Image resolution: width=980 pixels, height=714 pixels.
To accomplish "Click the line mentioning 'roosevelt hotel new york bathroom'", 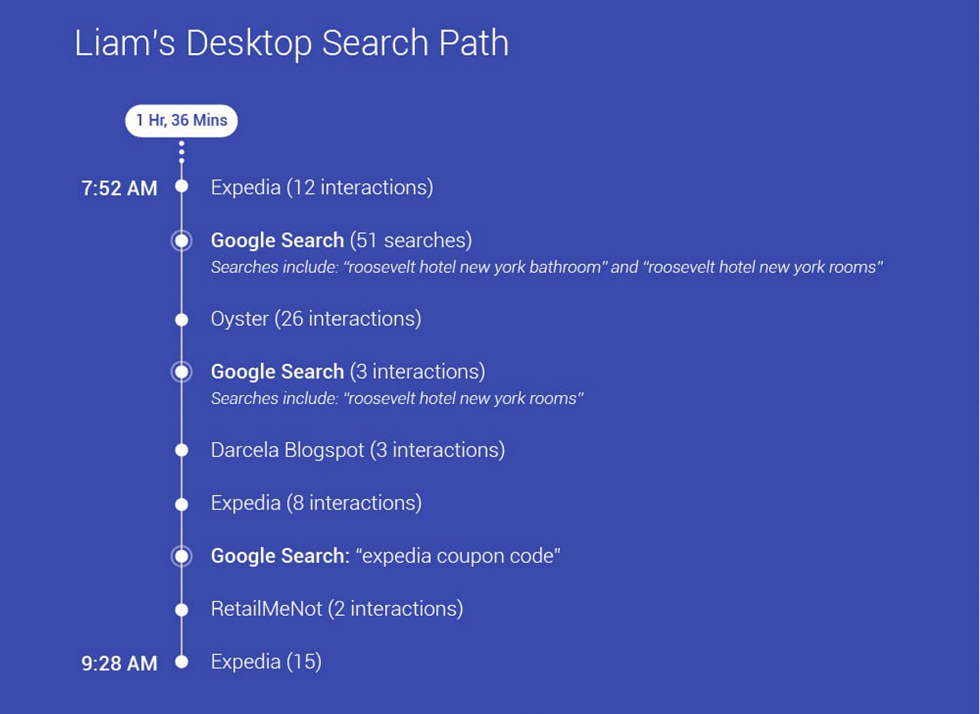I will [x=547, y=267].
